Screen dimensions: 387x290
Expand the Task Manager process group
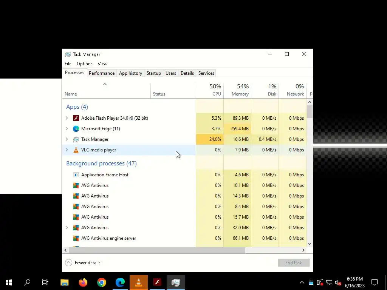coord(67,139)
